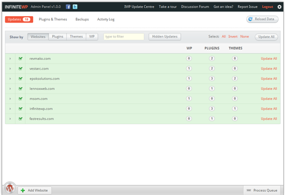Click the top Update All button
This screenshot has width=285, height=195.
pyautogui.click(x=266, y=37)
